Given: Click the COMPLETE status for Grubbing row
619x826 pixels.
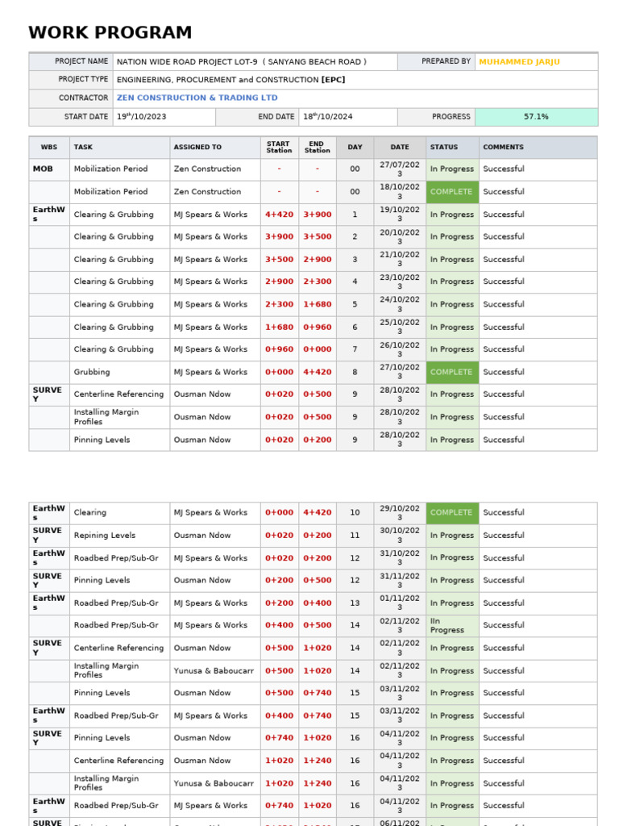Looking at the screenshot, I should (452, 372).
